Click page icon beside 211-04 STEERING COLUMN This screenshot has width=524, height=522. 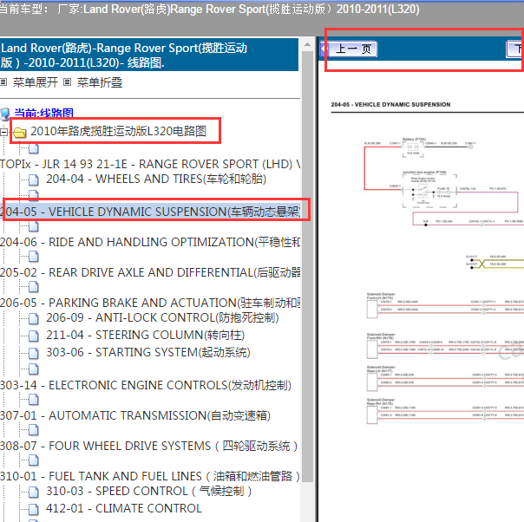pyautogui.click(x=34, y=336)
